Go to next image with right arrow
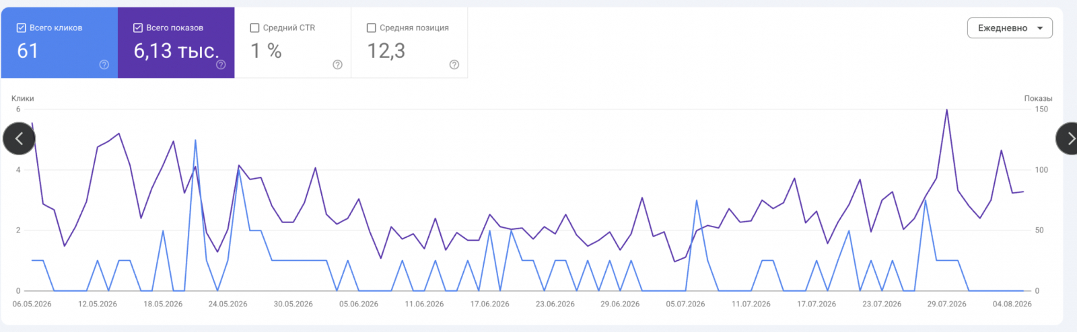1077x332 pixels. click(x=1069, y=138)
